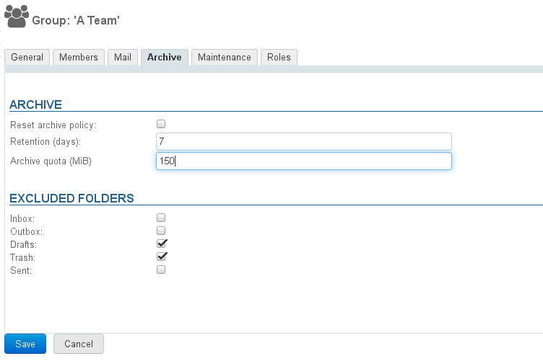Focus the Archive quota (MiB) field
Viewport: 543px width, 361px height.
[x=304, y=161]
